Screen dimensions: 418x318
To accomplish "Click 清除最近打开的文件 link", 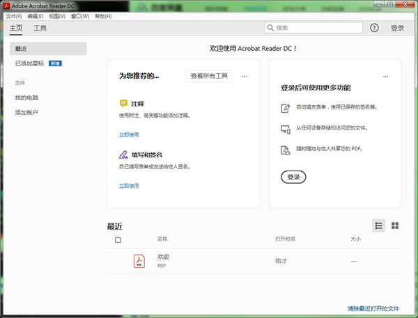I will 373,308.
